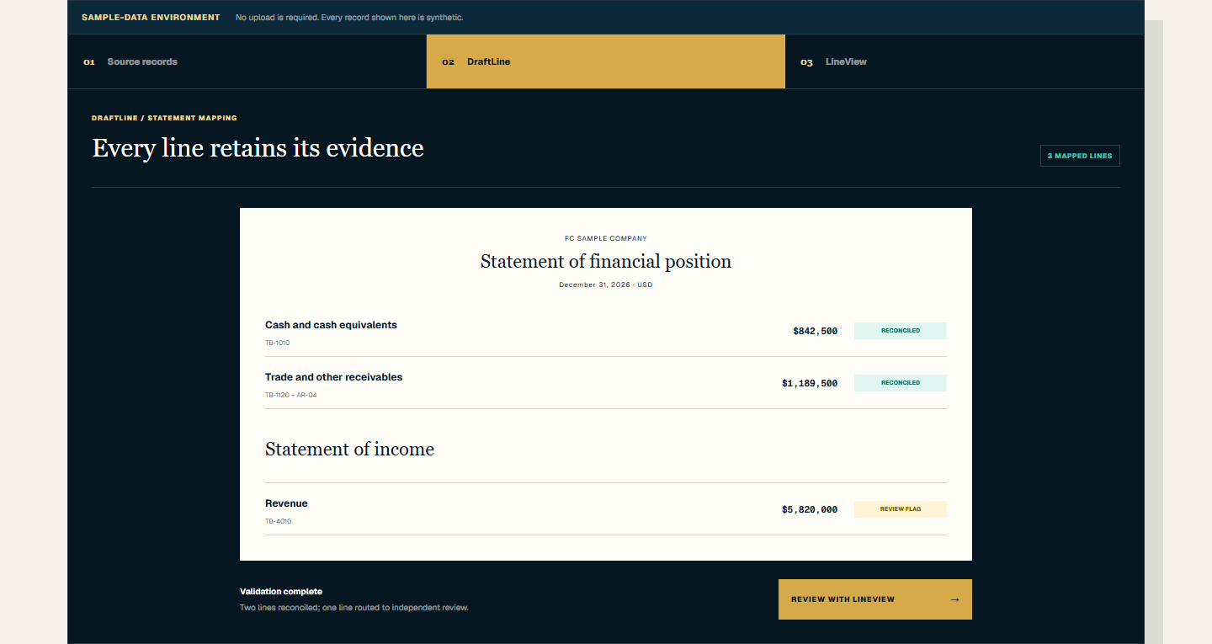Click the two lines reconciled summary sentence
The image size is (1212, 644).
click(x=354, y=608)
